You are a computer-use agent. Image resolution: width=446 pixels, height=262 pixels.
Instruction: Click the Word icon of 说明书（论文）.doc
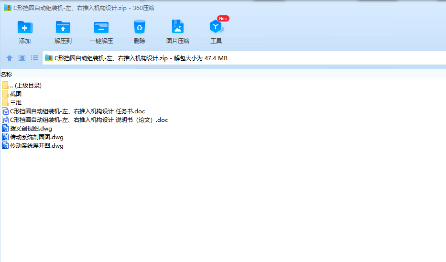click(5, 120)
